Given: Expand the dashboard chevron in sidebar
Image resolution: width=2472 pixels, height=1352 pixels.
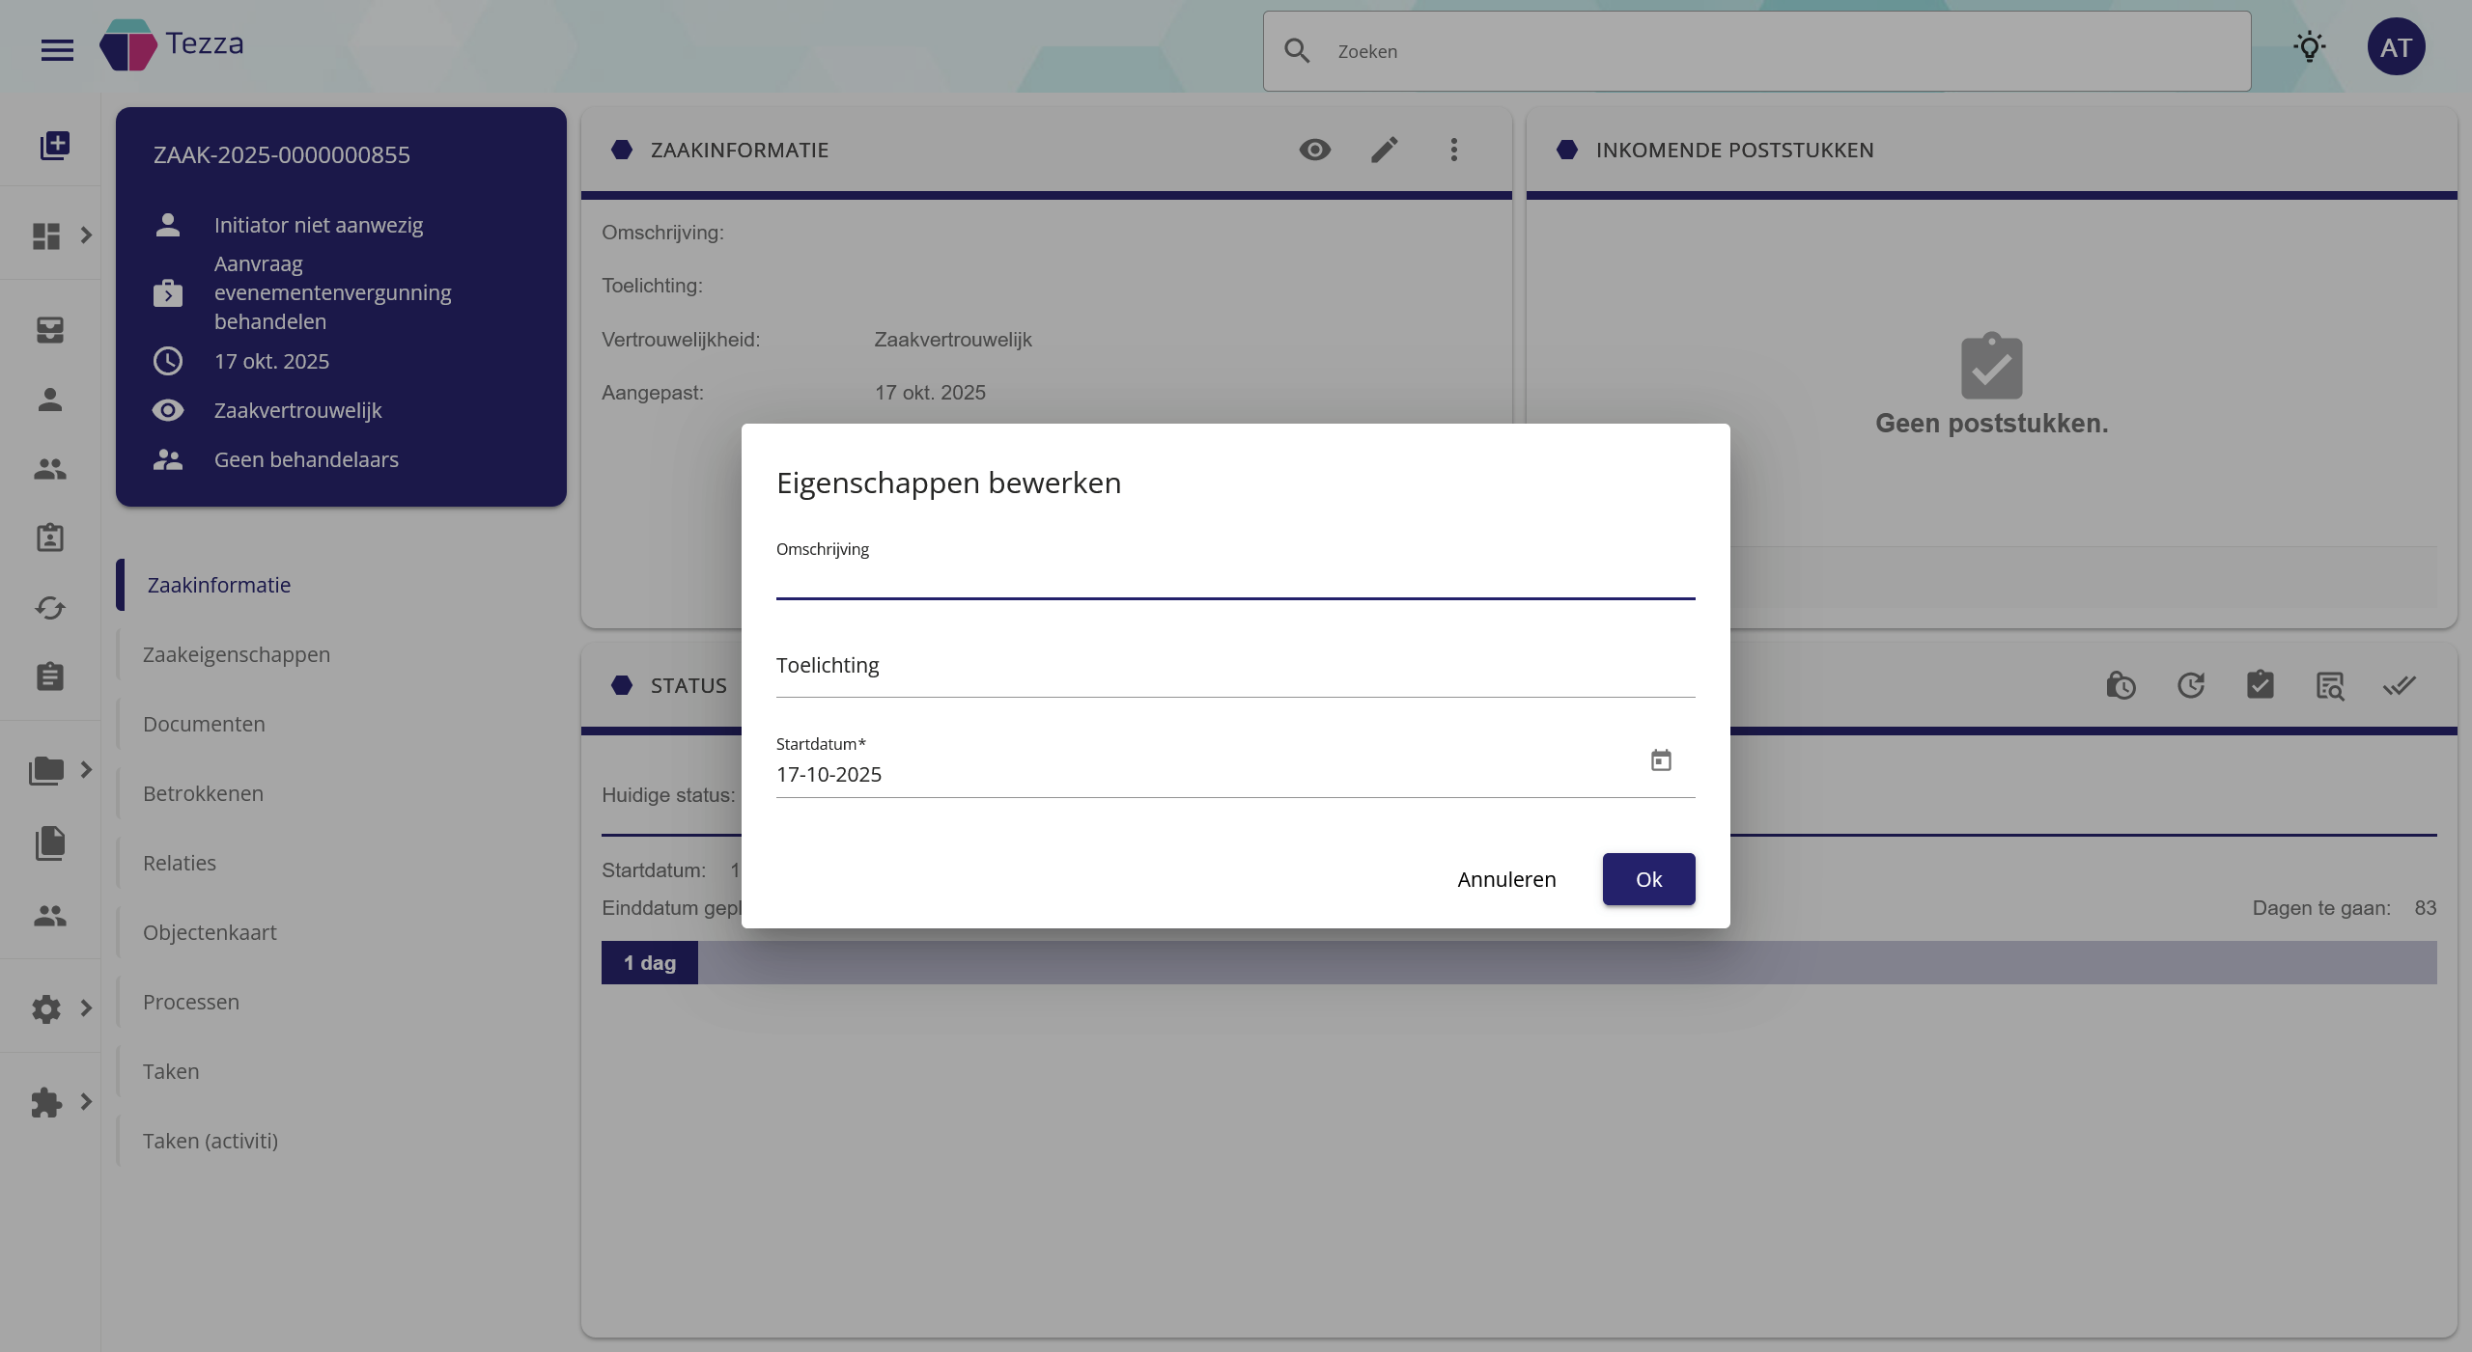Looking at the screenshot, I should pyautogui.click(x=86, y=235).
